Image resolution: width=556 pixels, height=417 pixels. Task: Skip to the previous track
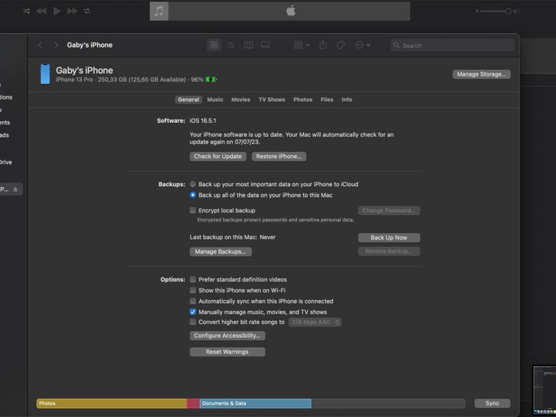point(41,11)
